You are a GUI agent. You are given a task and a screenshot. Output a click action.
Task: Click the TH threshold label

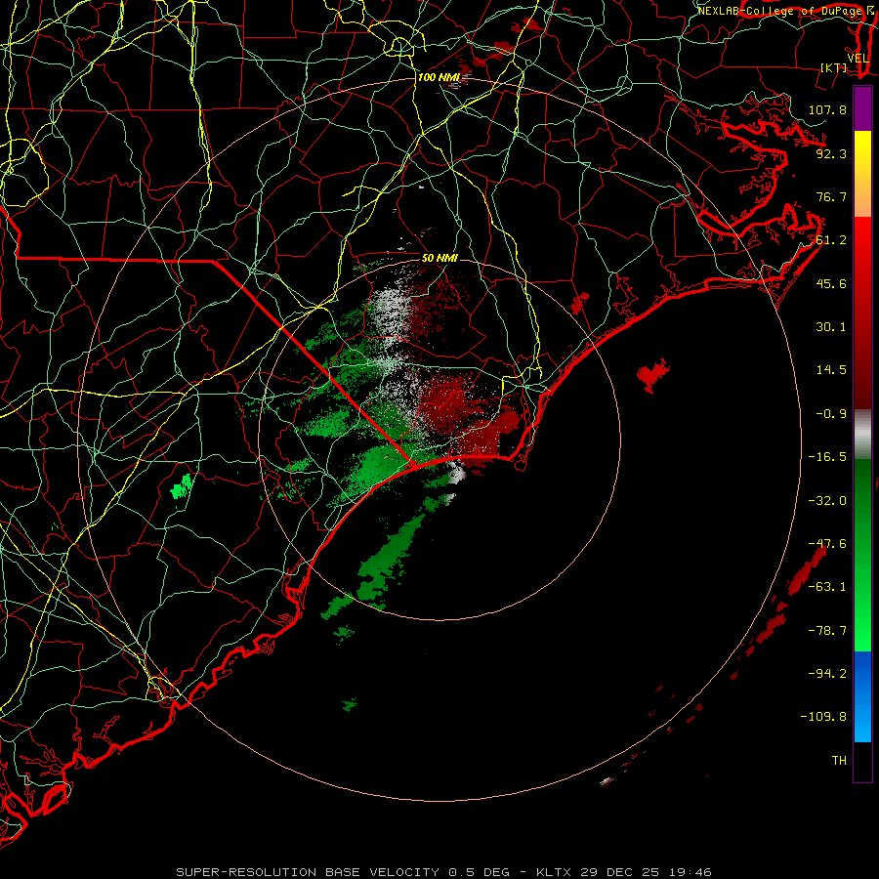click(839, 761)
